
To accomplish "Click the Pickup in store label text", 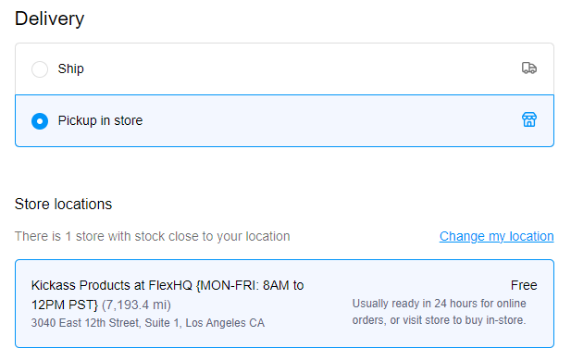I will pos(100,120).
